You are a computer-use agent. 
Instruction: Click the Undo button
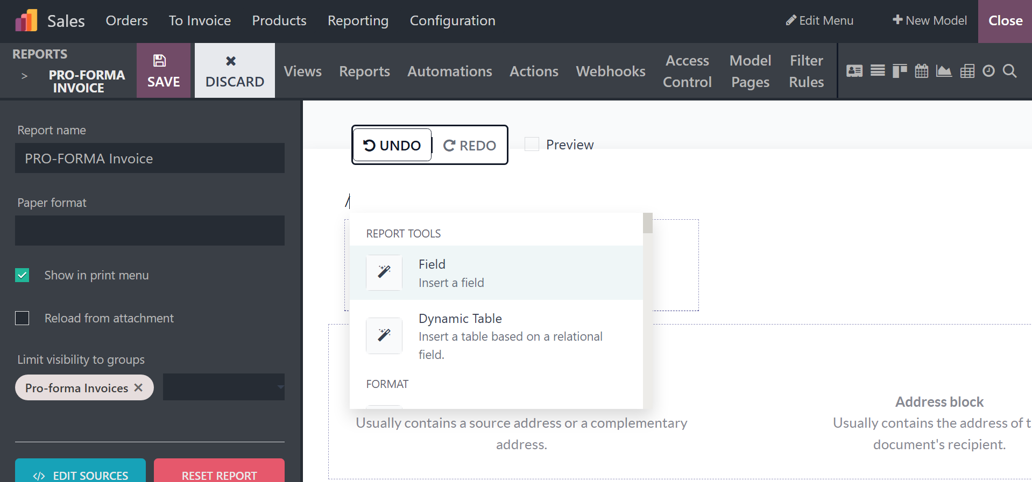point(392,145)
